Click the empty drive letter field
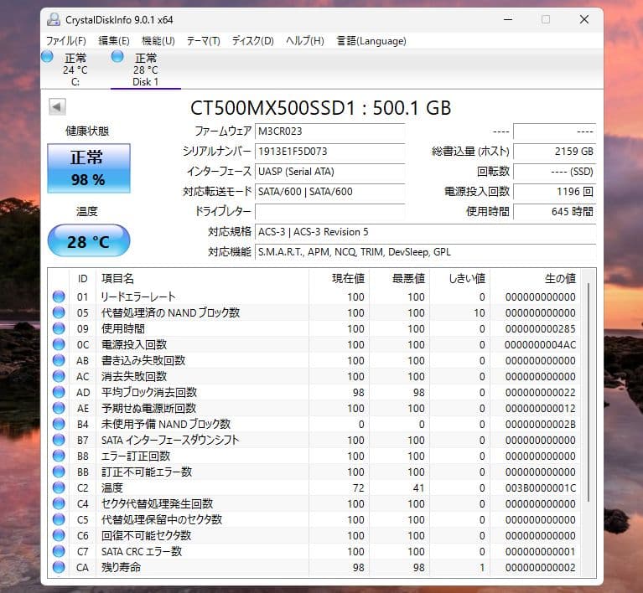 329,211
